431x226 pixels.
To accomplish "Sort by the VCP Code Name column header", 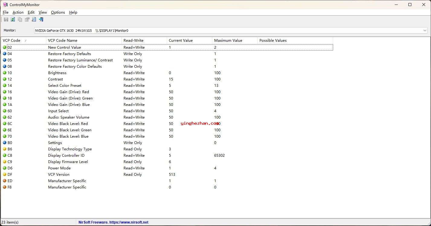I will (x=84, y=40).
